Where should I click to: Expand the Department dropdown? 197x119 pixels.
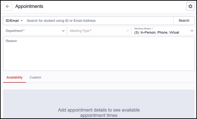pyautogui.click(x=35, y=31)
